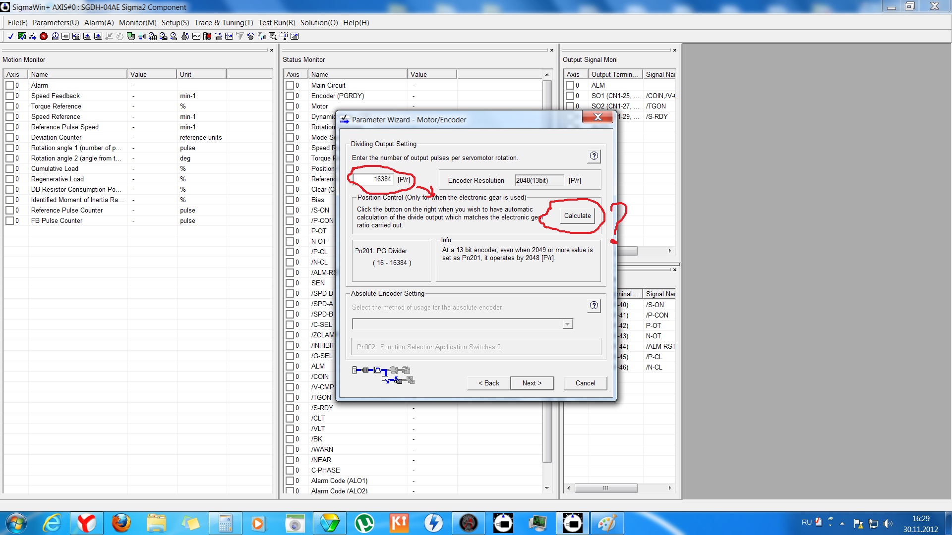Open the Parameters menu
The image size is (952, 535).
pos(56,23)
